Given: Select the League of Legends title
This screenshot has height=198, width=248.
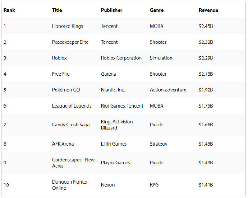Looking at the screenshot, I should click(x=72, y=106).
